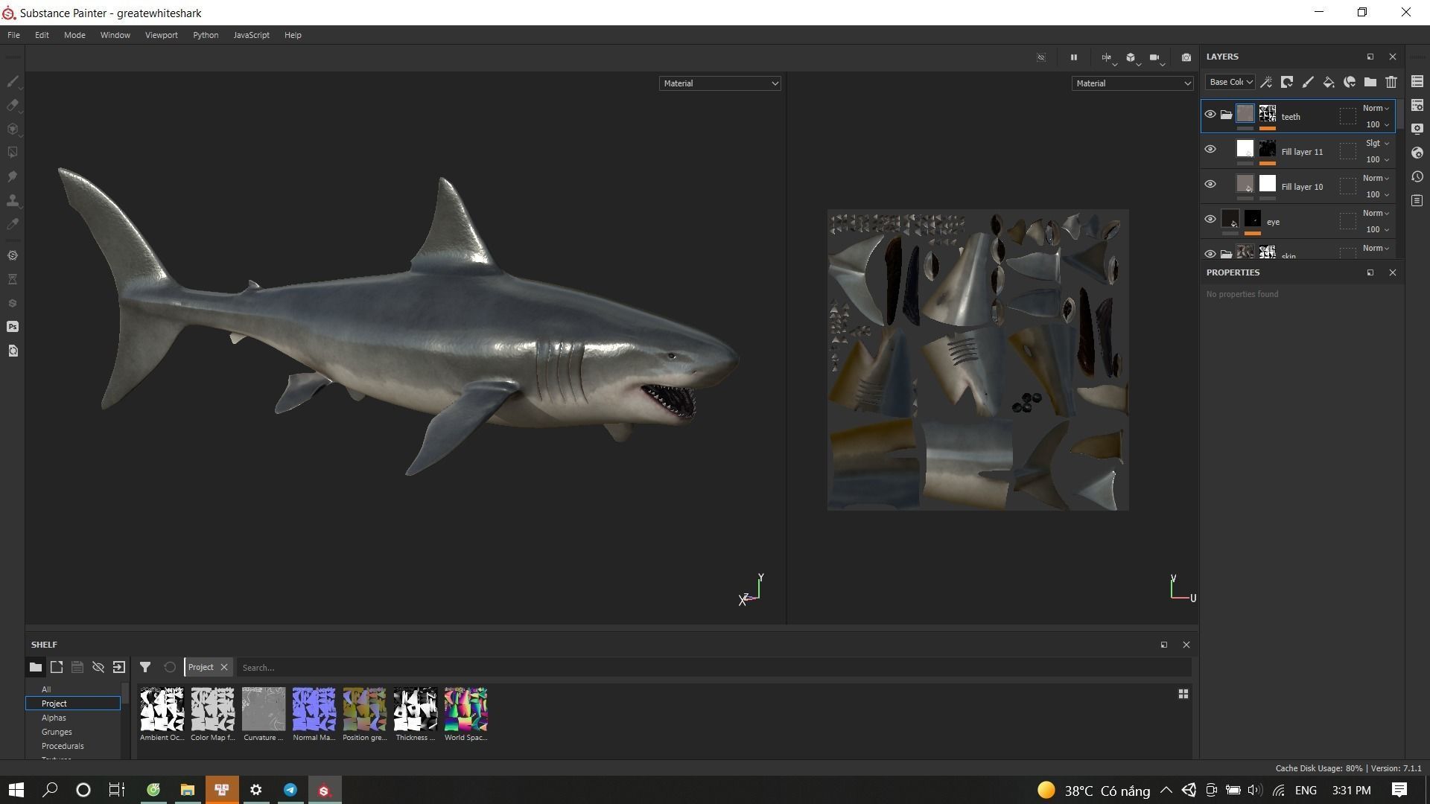Open the Python menu
Viewport: 1430px width, 804px height.
click(206, 35)
